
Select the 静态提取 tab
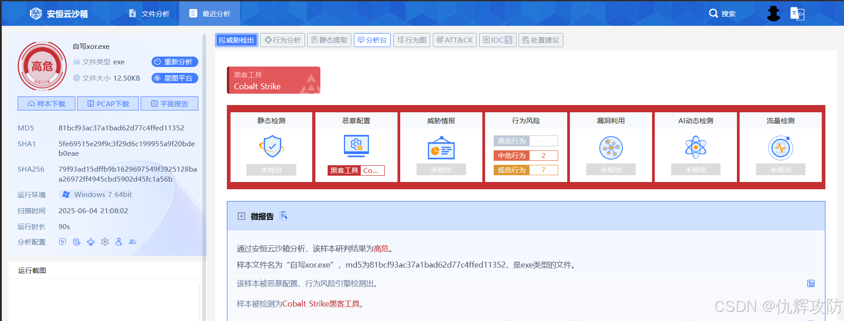tap(329, 40)
